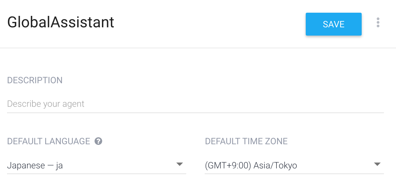The height and width of the screenshot is (190, 396).
Task: Click the down triangle next to Asia/Tokyo
Action: click(x=377, y=164)
